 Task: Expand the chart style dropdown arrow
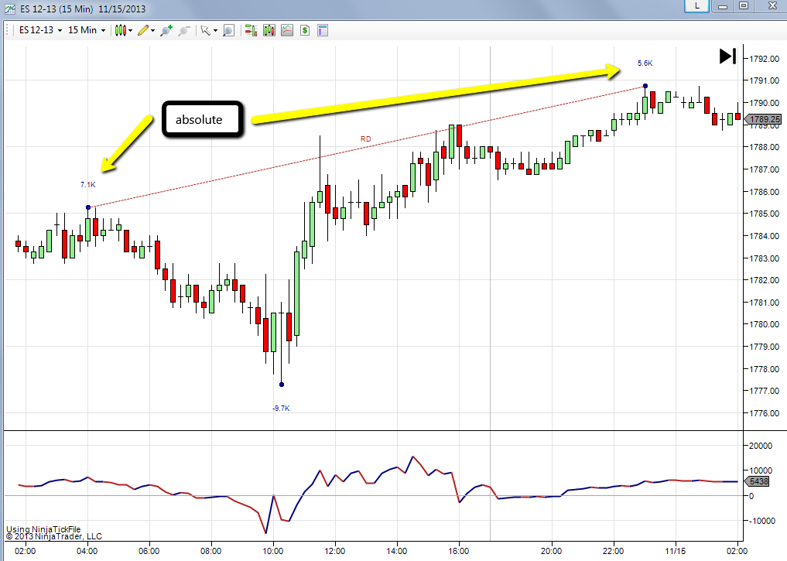pos(131,31)
